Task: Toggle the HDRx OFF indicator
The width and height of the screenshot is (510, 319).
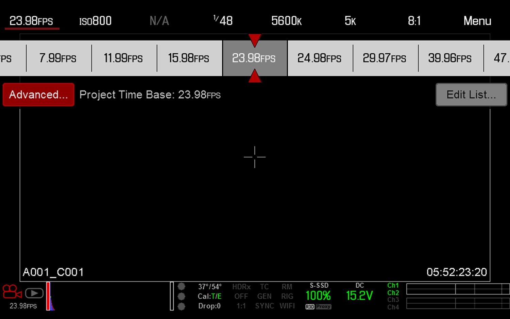Action: click(241, 291)
